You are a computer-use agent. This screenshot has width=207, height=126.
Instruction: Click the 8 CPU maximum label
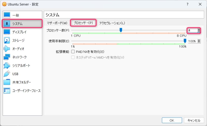click(182, 36)
